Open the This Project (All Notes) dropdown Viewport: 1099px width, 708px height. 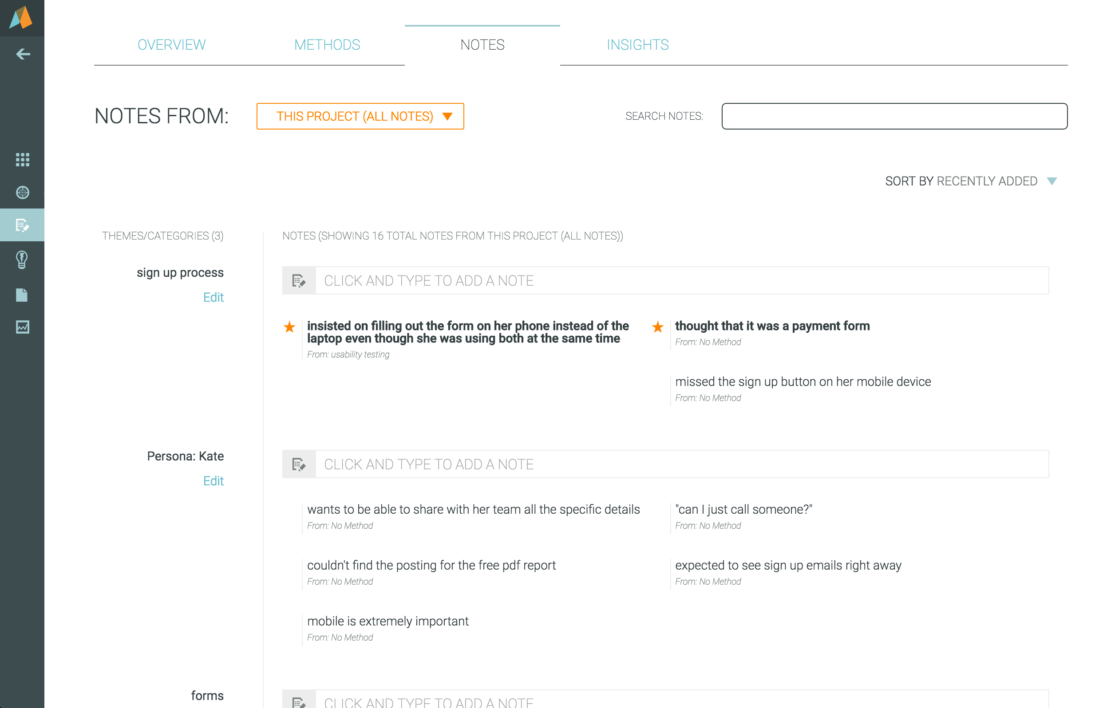(x=360, y=116)
